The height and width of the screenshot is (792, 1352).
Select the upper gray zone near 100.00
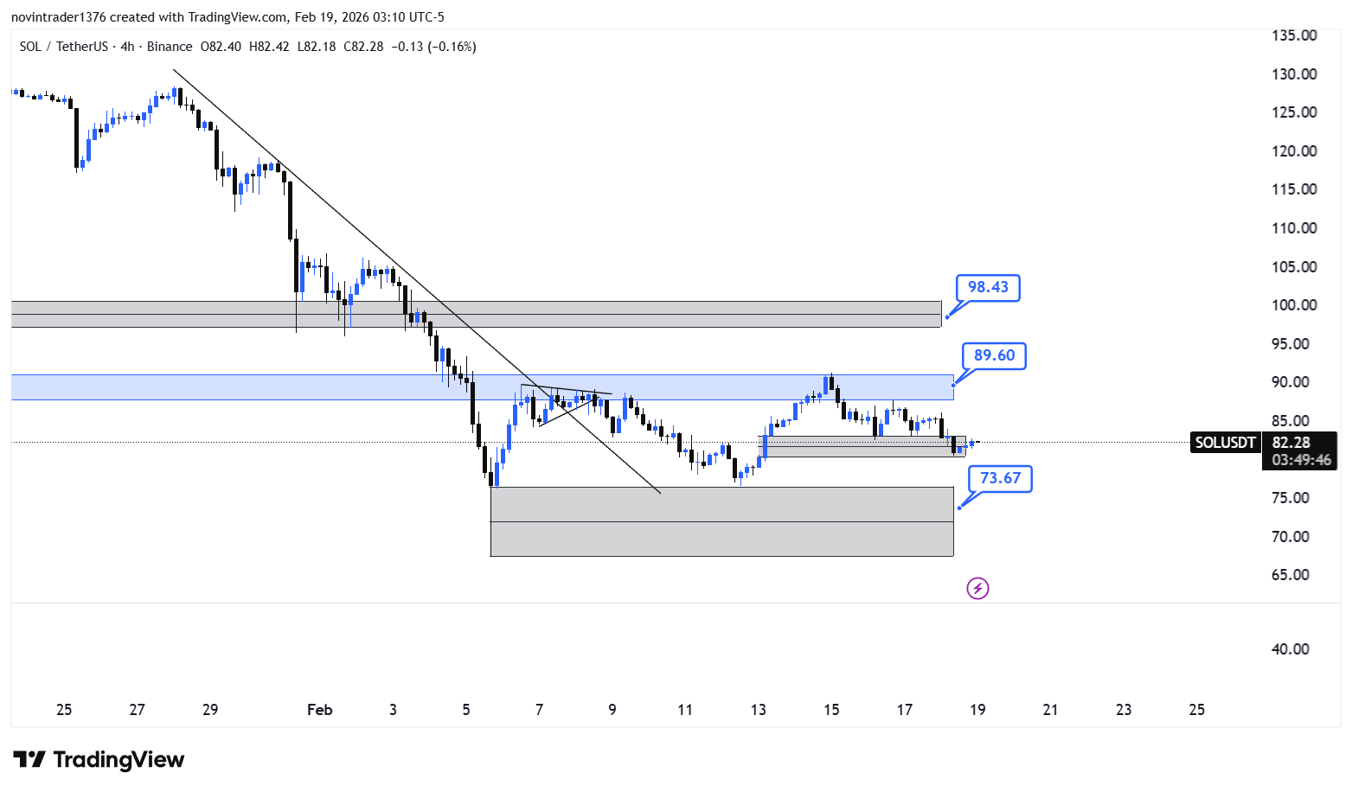(476, 314)
